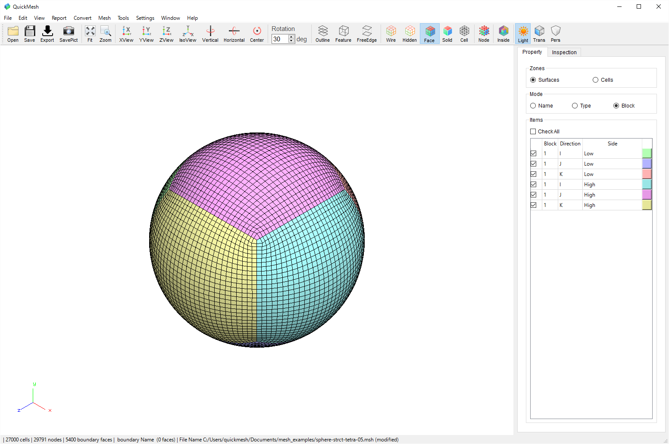Open the Tools menu
Image resolution: width=669 pixels, height=444 pixels.
123,18
